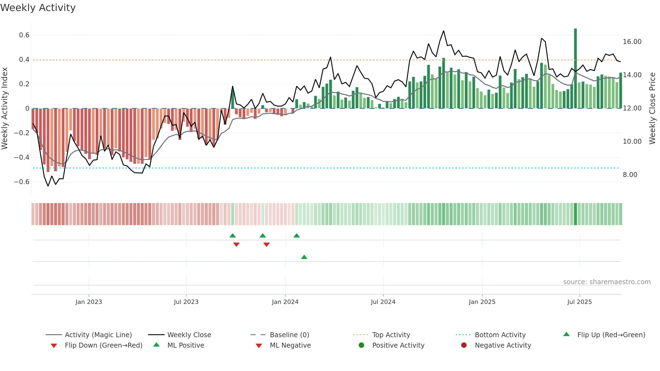The width and height of the screenshot is (660, 371).
Task: Click the 'Weekly Activity' chart title
Action: pyautogui.click(x=38, y=8)
